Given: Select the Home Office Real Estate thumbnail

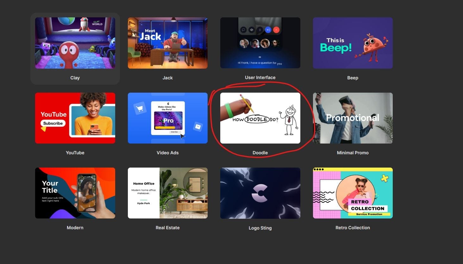Looking at the screenshot, I should [167, 193].
